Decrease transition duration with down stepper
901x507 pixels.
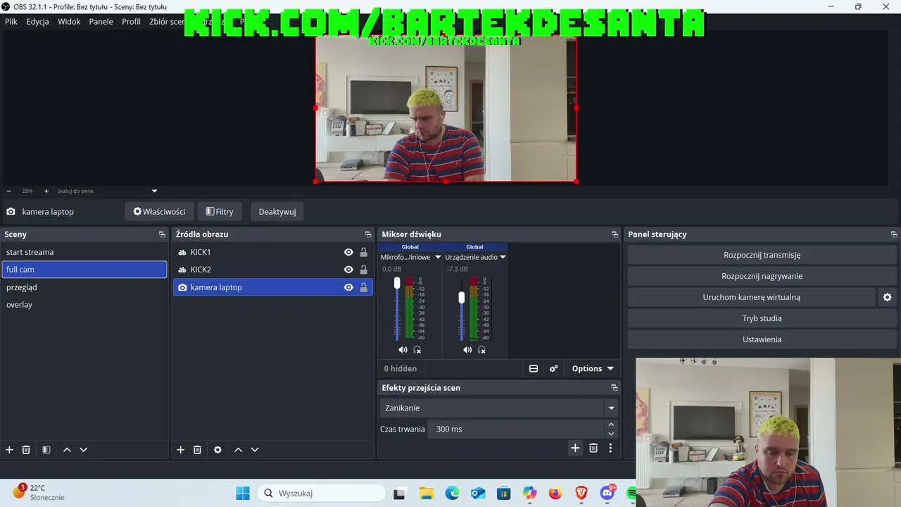coord(611,434)
